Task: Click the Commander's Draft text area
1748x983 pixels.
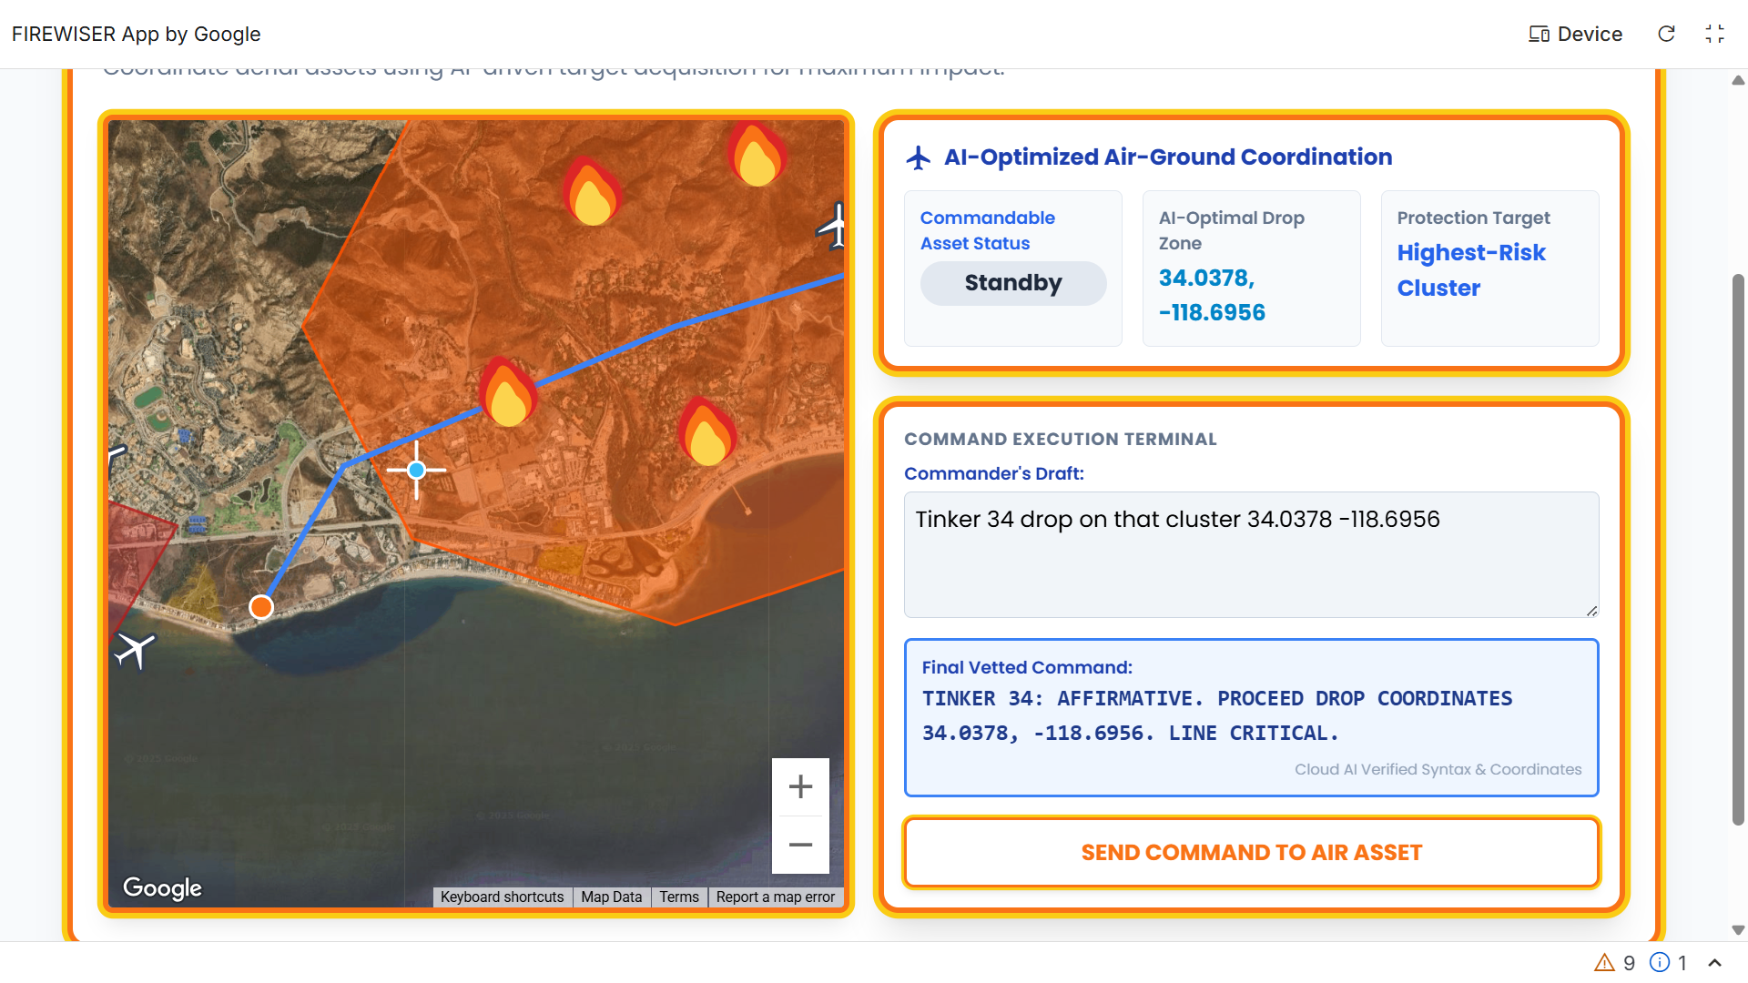Action: click(1251, 554)
